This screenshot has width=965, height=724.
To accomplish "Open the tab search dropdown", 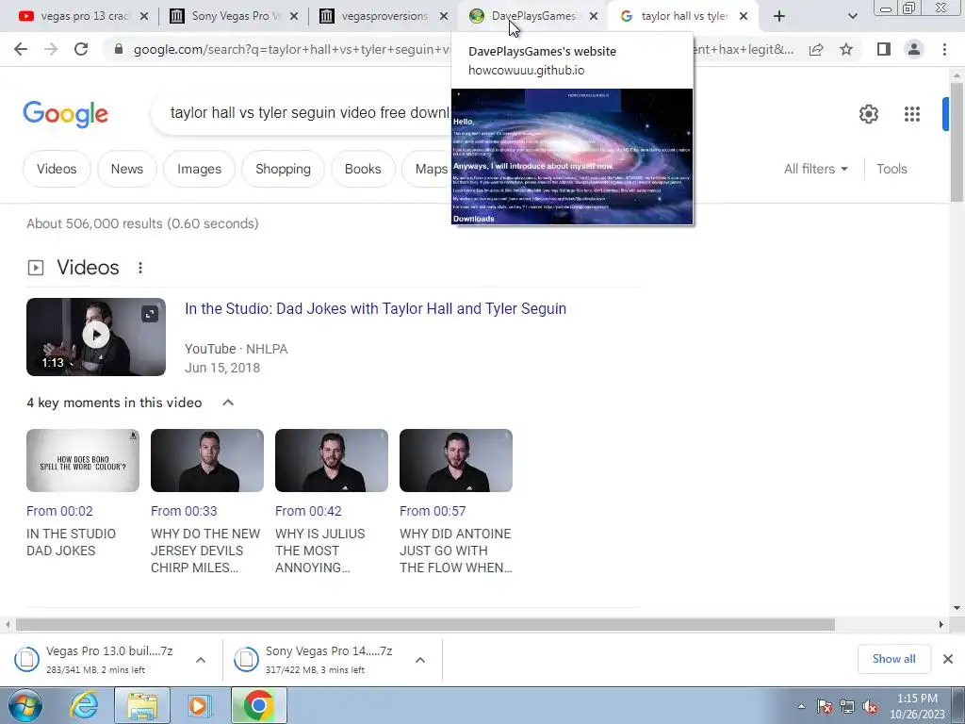I will tap(852, 16).
